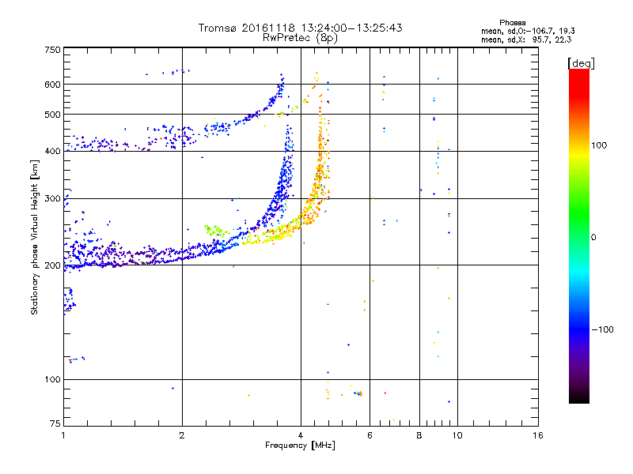Click the plot title "Tromsø 20161118 13:24:00-13:25:43"
633x474 pixels.
point(301,28)
